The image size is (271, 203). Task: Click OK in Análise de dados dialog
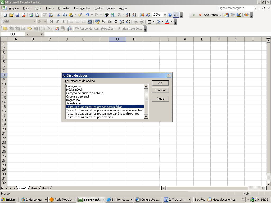click(x=160, y=83)
